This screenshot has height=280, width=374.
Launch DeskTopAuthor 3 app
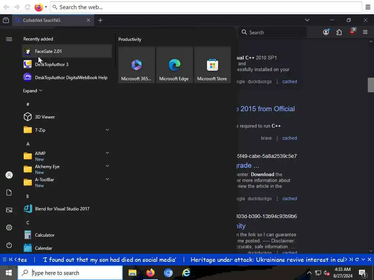[67, 64]
